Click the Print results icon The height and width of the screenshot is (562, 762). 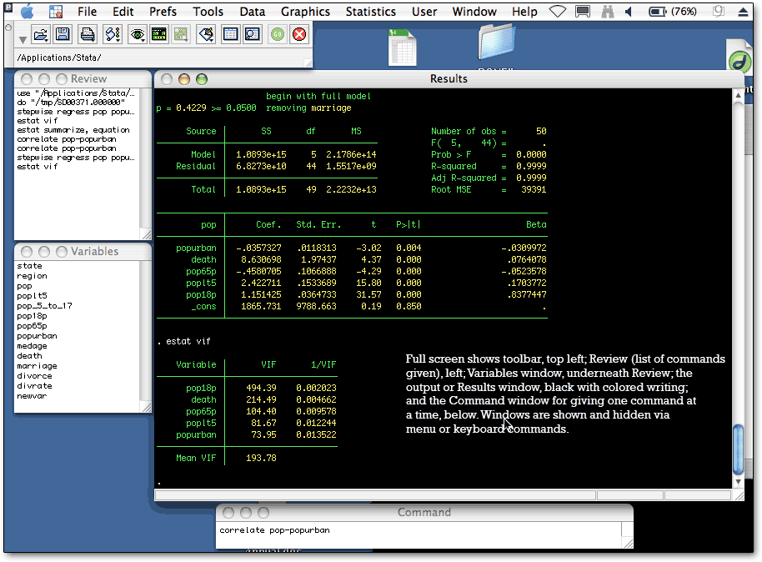[x=88, y=34]
